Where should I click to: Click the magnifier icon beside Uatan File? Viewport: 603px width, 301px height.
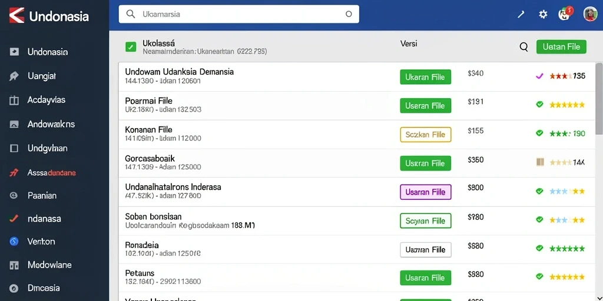(x=524, y=47)
